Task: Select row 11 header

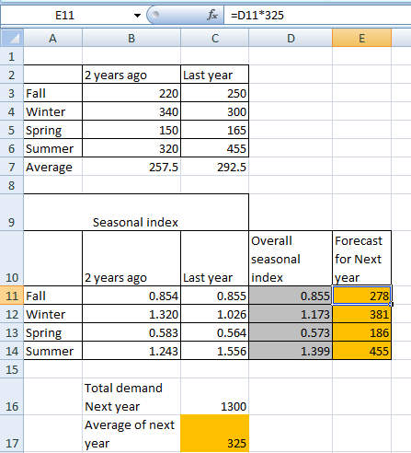Action: 12,296
